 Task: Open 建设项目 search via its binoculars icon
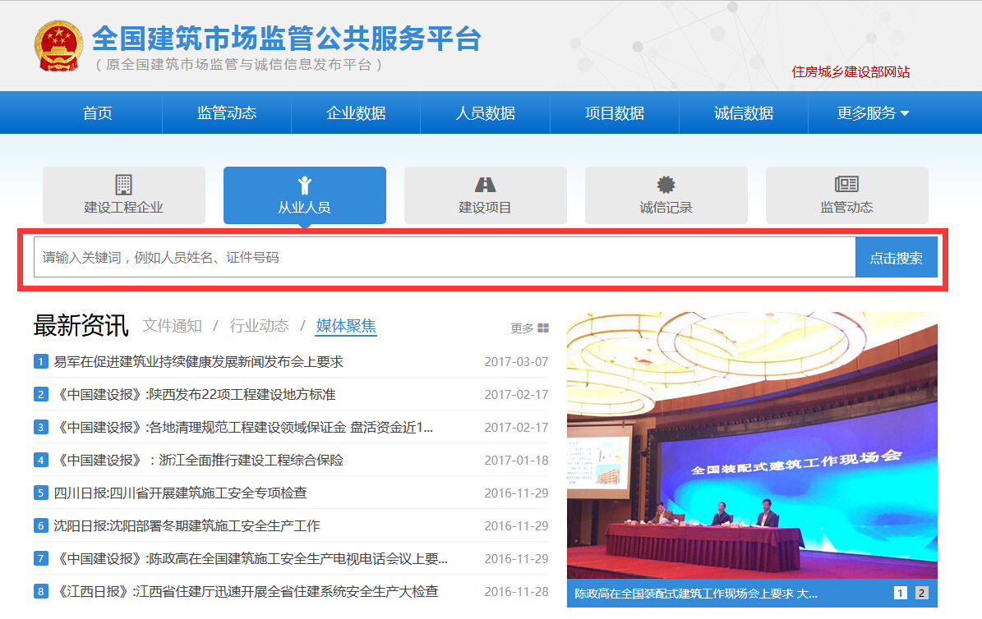pos(485,185)
